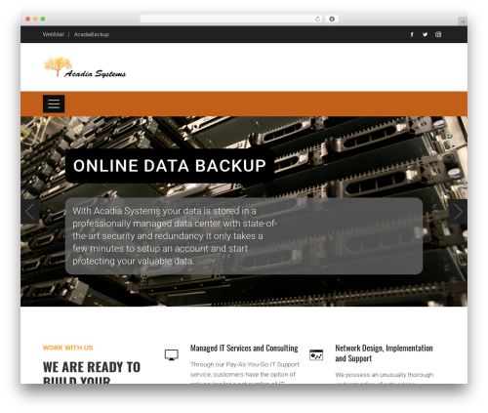Advance to next slide arrow
488x413 pixels.
(x=458, y=212)
